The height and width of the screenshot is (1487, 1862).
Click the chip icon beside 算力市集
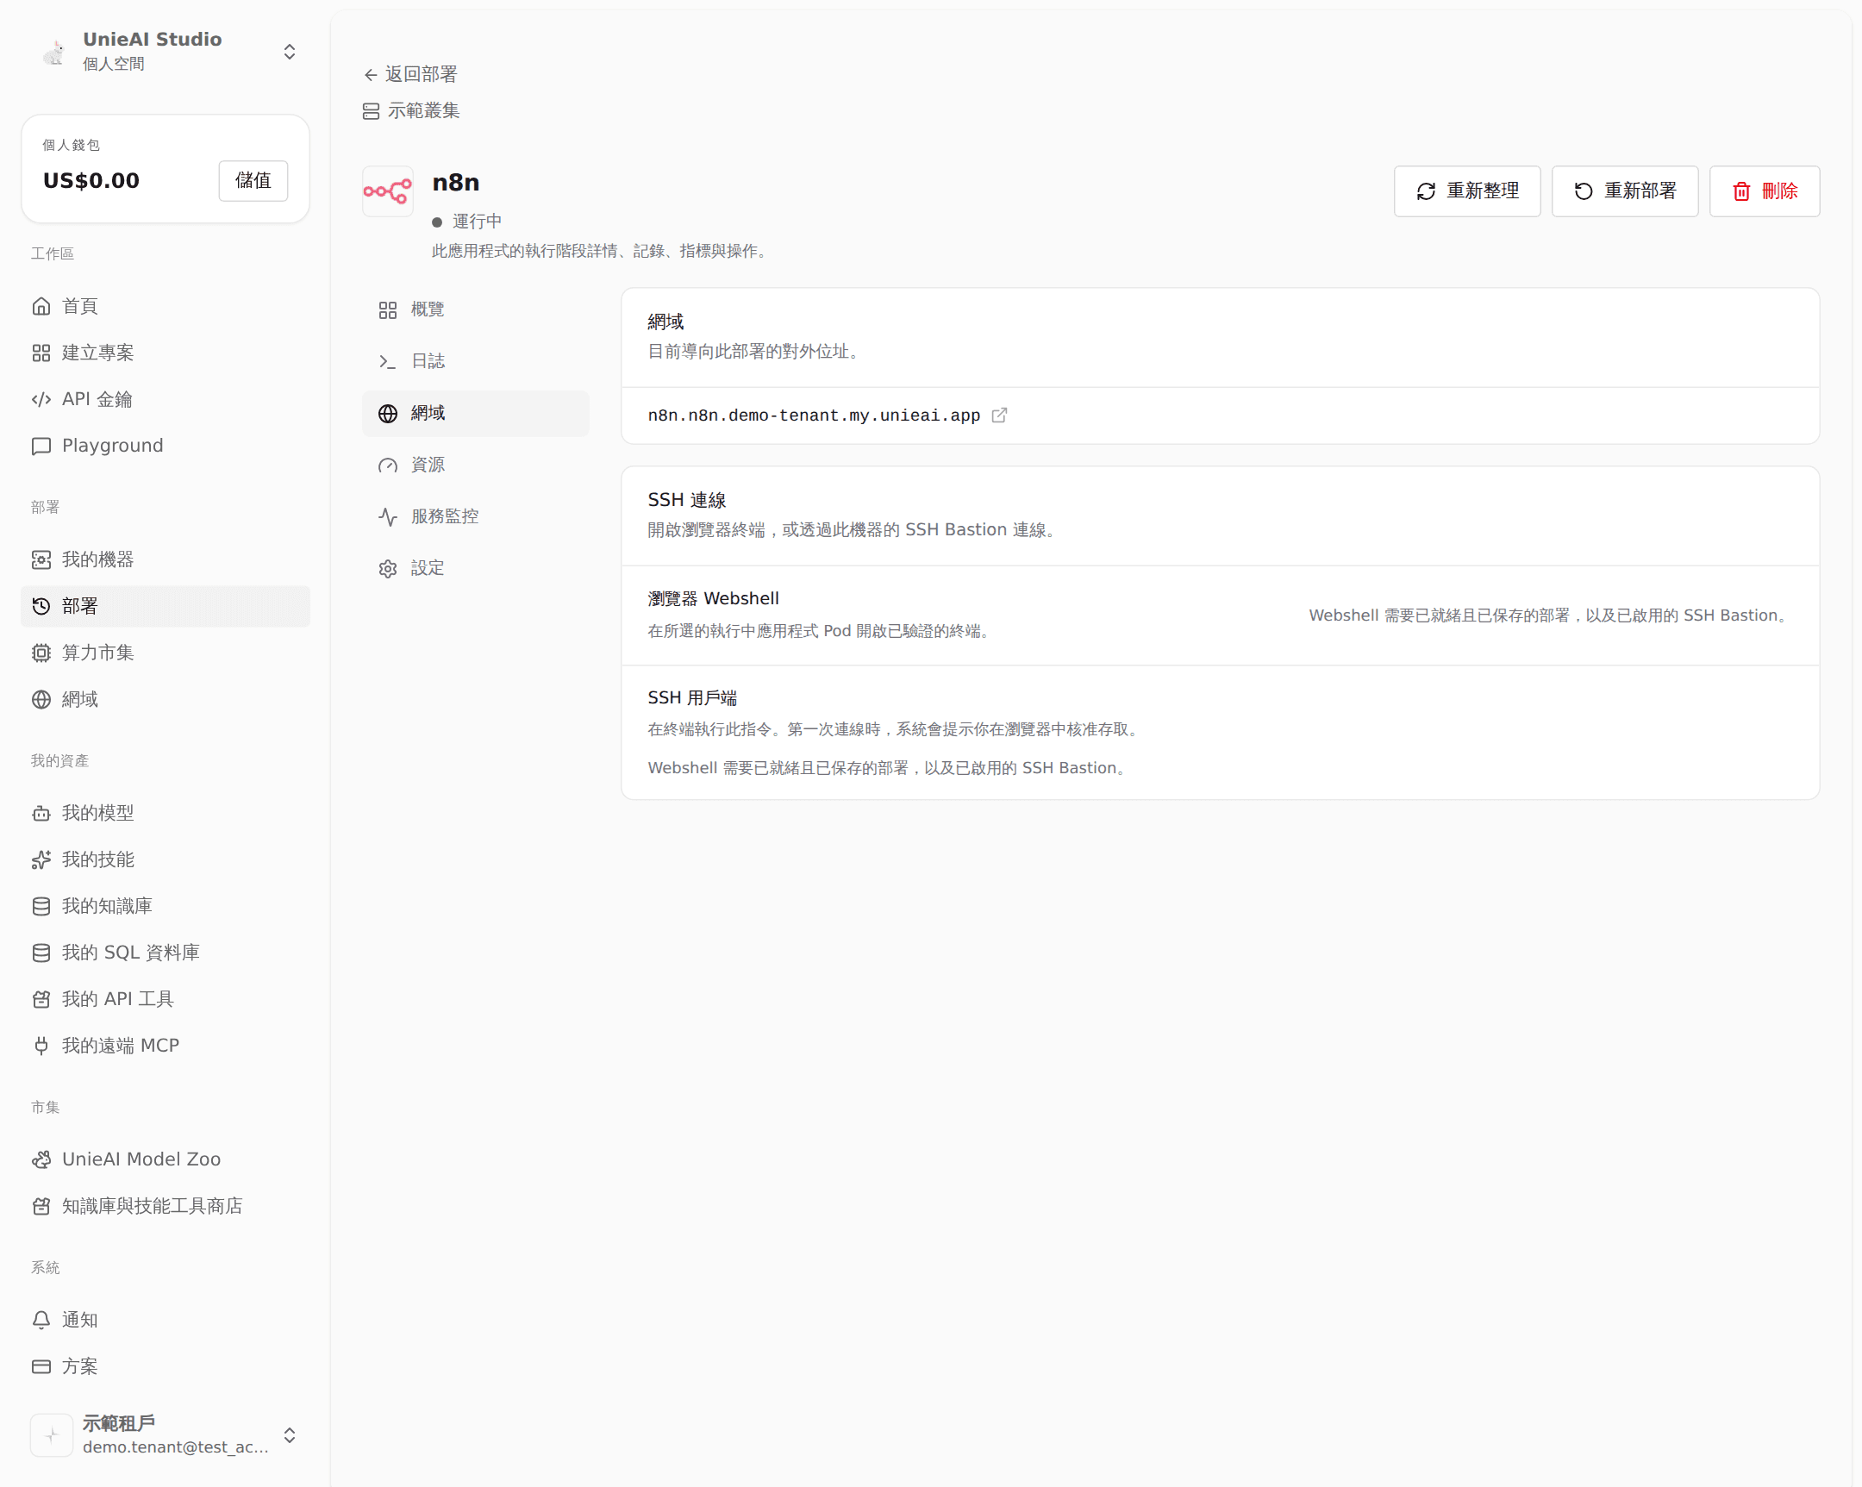(41, 653)
